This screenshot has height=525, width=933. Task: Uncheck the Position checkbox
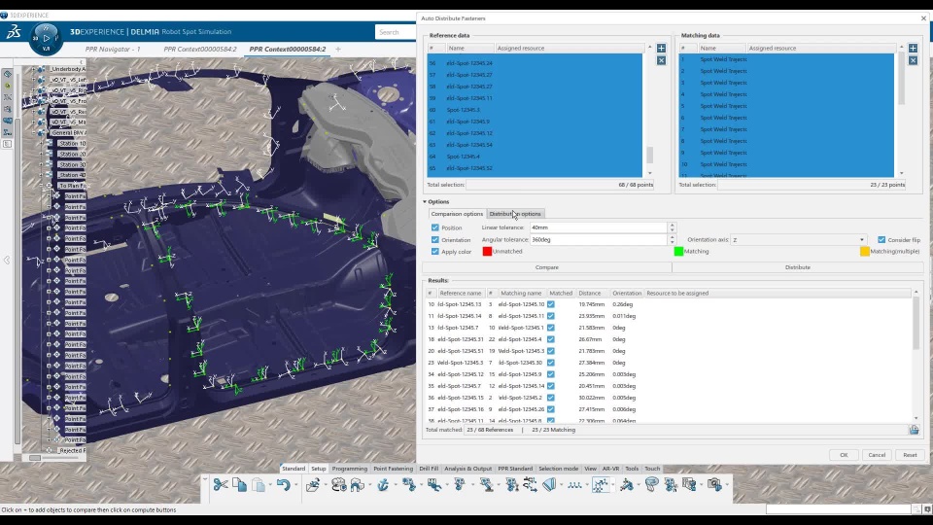click(x=435, y=227)
